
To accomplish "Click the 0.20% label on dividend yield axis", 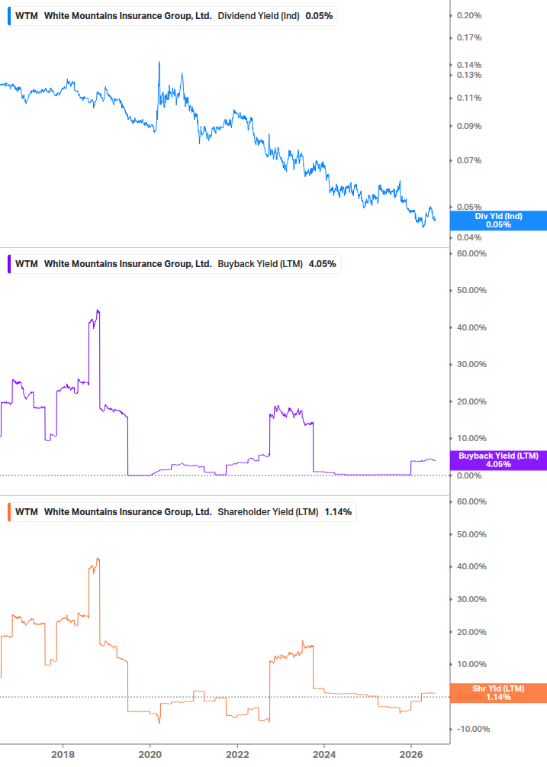I will (469, 16).
